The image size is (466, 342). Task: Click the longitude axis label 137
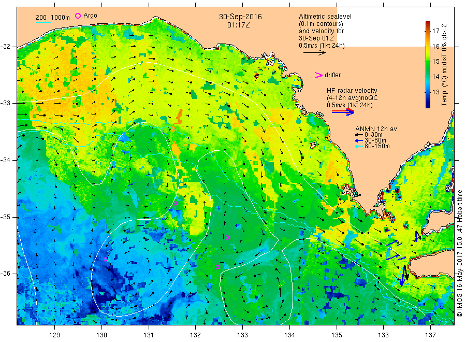click(430, 335)
